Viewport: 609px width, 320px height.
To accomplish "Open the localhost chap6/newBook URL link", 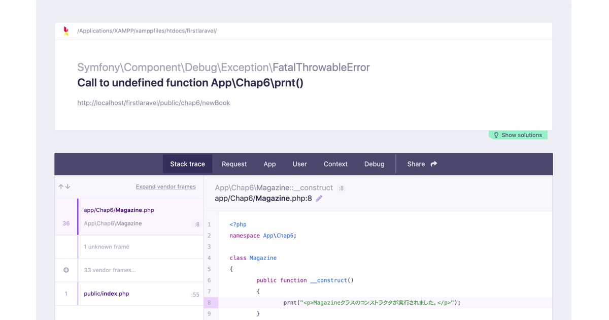I will [x=153, y=103].
